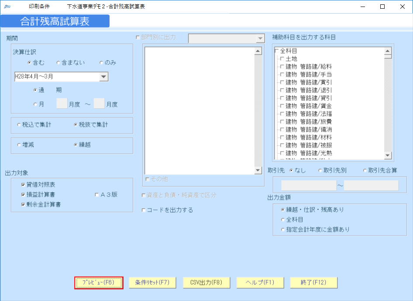Click the scroll-down arrow of the subject list
413x301 pixels.
click(386, 155)
